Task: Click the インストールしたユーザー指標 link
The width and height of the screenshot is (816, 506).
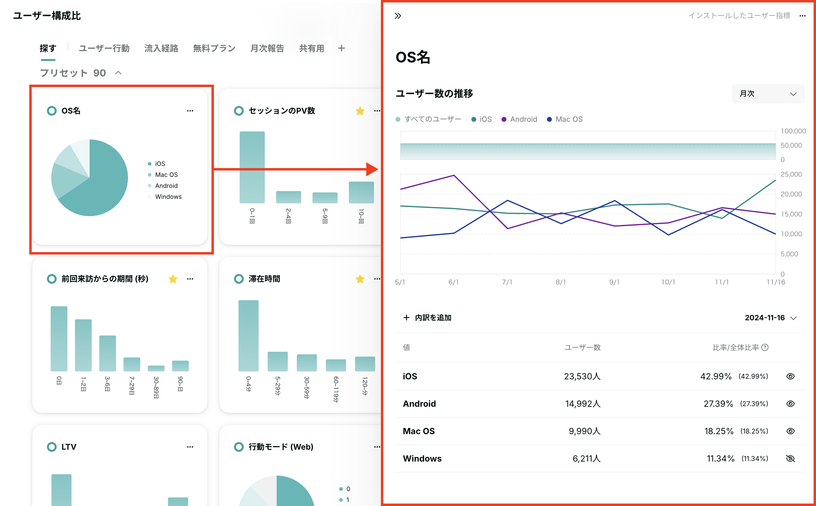Action: tap(739, 16)
